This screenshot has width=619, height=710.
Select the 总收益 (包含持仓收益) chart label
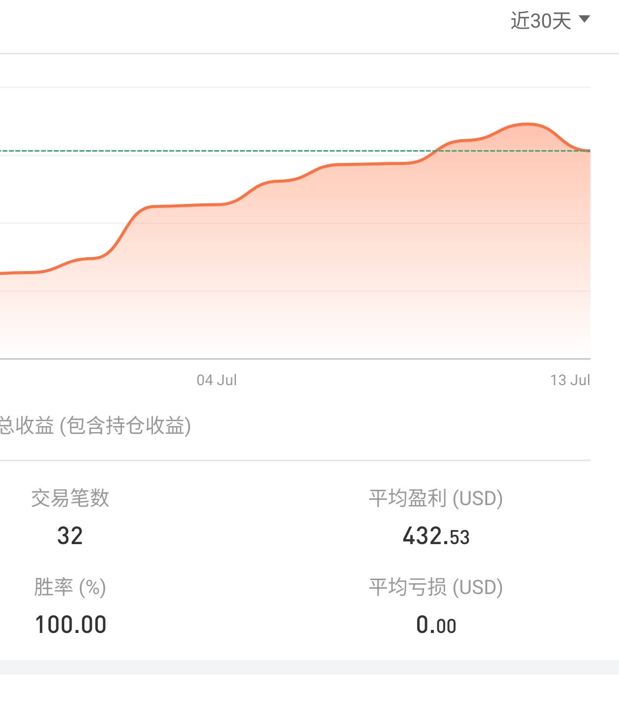[x=95, y=426]
